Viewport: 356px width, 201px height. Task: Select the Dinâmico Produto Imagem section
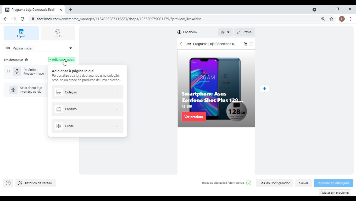[26, 72]
